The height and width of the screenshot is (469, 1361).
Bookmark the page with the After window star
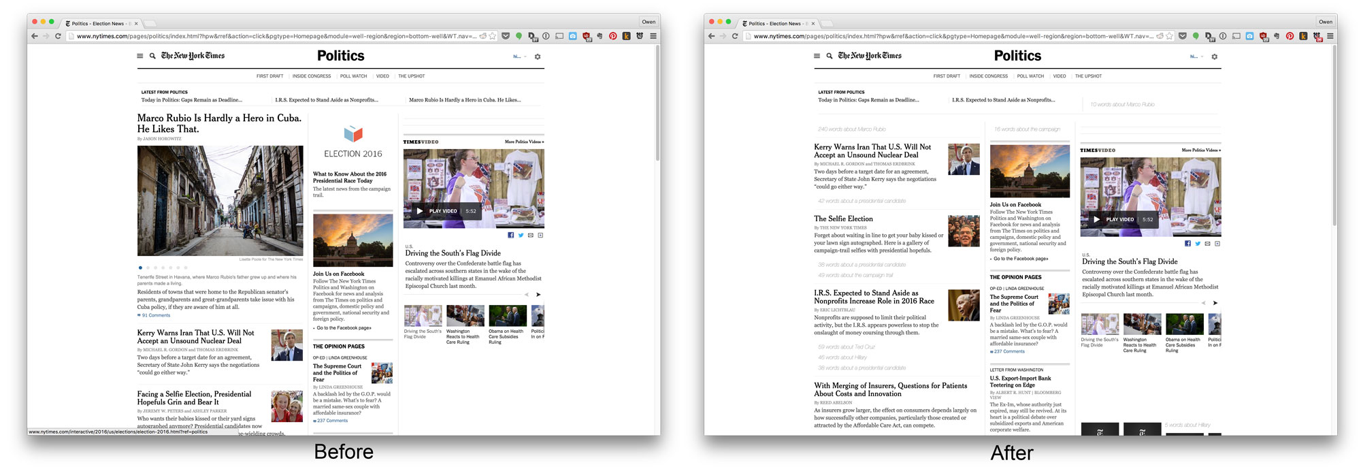click(x=1170, y=36)
